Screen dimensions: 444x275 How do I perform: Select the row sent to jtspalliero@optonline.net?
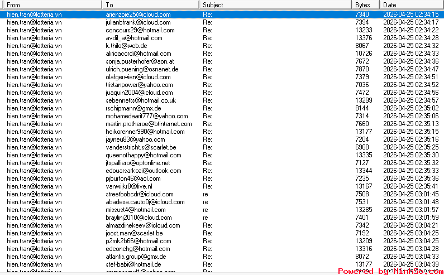[222, 163]
